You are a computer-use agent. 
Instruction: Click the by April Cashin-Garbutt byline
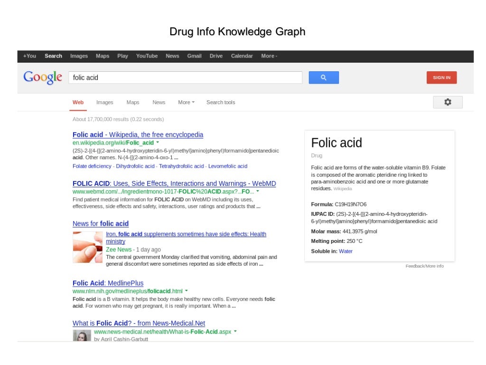coord(121,339)
